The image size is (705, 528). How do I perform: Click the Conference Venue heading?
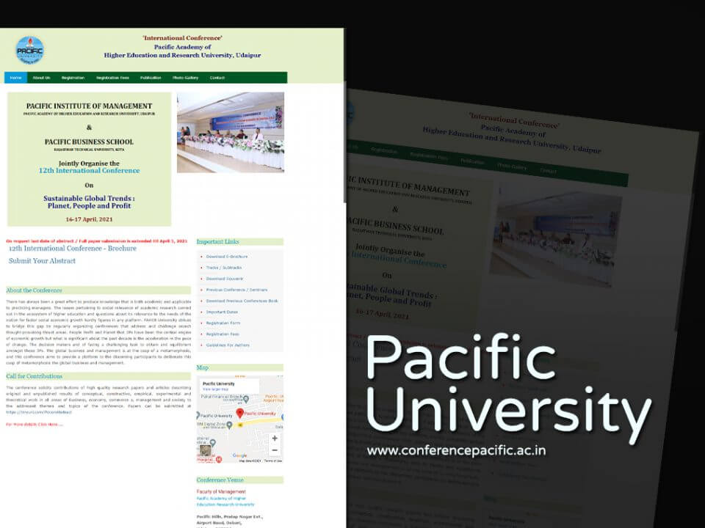click(x=220, y=480)
